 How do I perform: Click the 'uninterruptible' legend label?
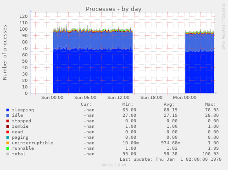click(33, 143)
